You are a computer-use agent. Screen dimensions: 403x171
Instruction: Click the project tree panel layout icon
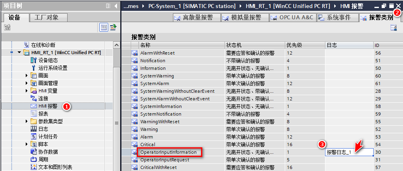(108, 6)
